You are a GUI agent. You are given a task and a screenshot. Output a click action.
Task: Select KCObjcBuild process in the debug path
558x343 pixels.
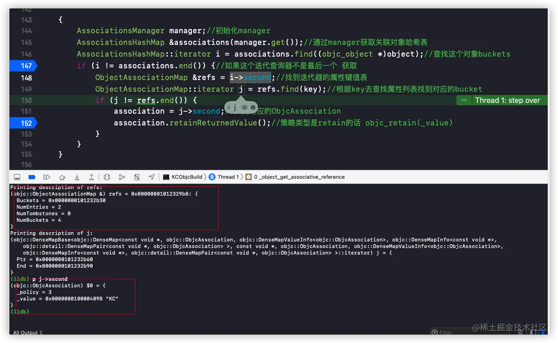tap(183, 177)
